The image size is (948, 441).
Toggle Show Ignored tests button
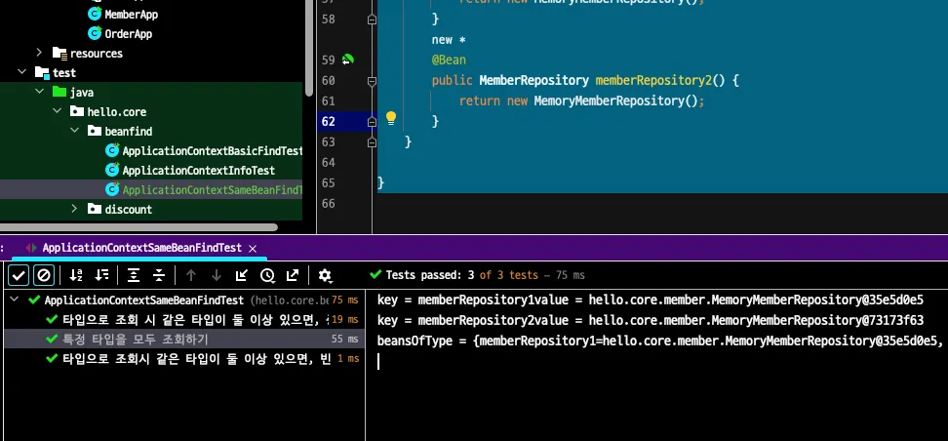tap(44, 275)
